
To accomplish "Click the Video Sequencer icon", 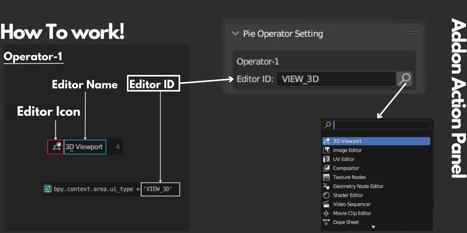I will coord(327,204).
